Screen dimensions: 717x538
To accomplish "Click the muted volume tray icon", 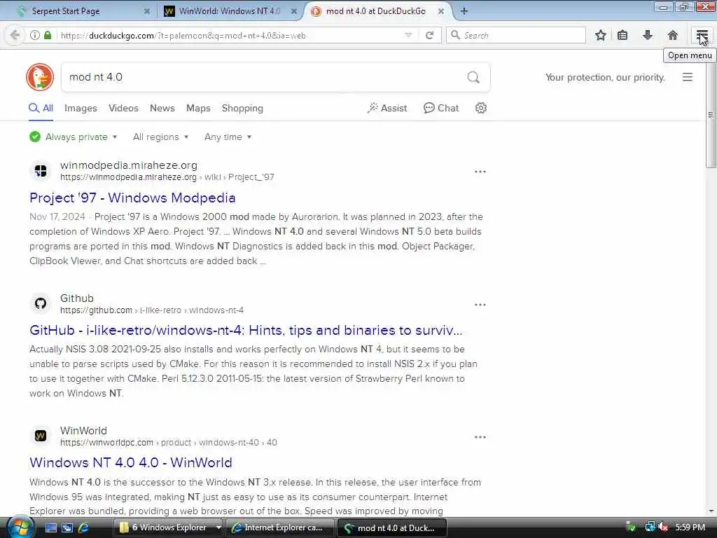I will click(664, 527).
